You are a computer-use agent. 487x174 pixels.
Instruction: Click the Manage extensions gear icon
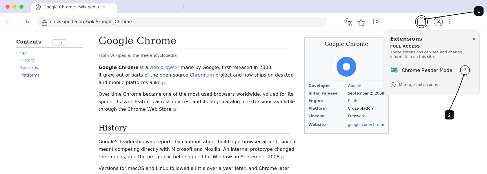tap(393, 85)
